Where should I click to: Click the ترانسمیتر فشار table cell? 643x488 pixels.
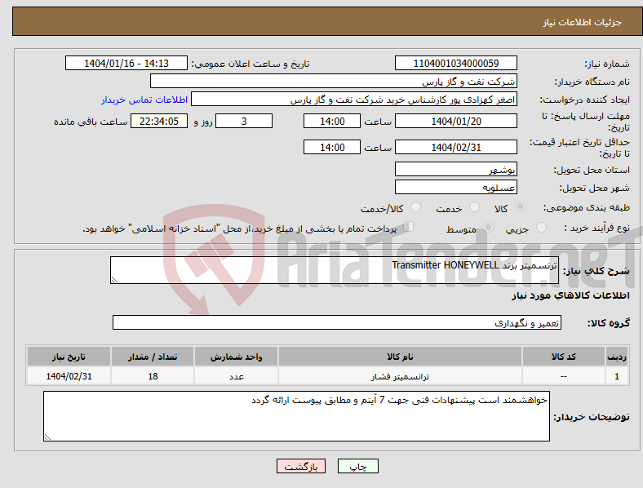[400, 376]
